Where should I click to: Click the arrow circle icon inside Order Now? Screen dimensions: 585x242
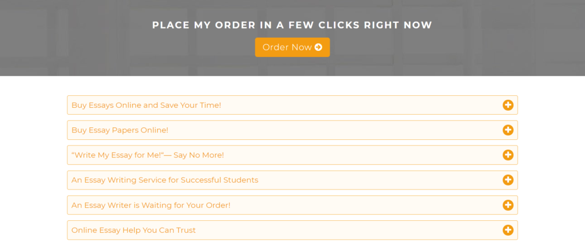pos(318,47)
